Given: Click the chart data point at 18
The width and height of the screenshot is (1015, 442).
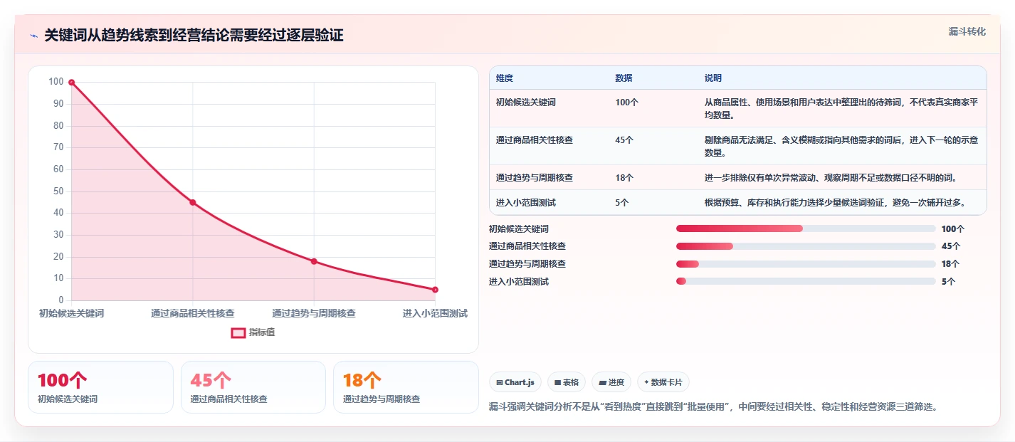Looking at the screenshot, I should click(x=314, y=261).
